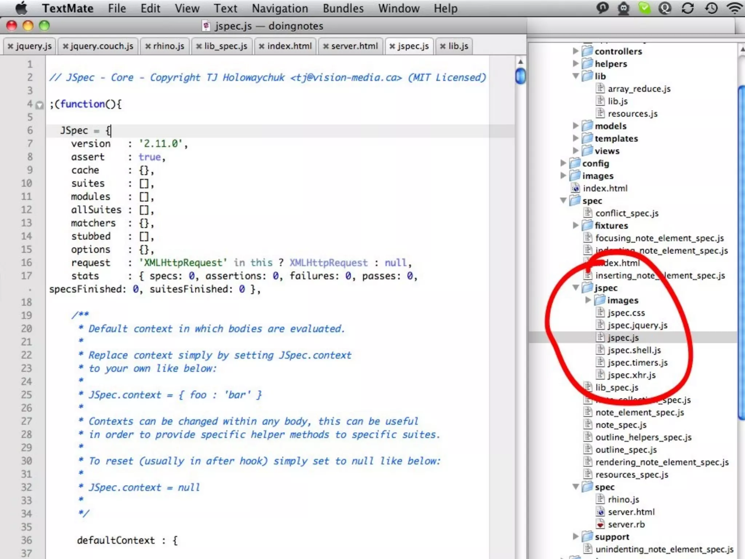Select note_spec.js in the drawer
Screen dimensions: 745x559
pyautogui.click(x=621, y=425)
